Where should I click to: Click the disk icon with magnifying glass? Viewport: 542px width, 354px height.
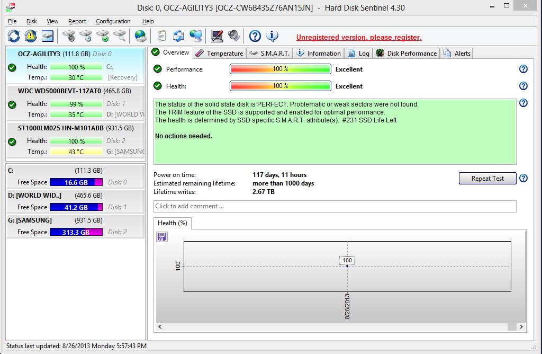pyautogui.click(x=120, y=36)
